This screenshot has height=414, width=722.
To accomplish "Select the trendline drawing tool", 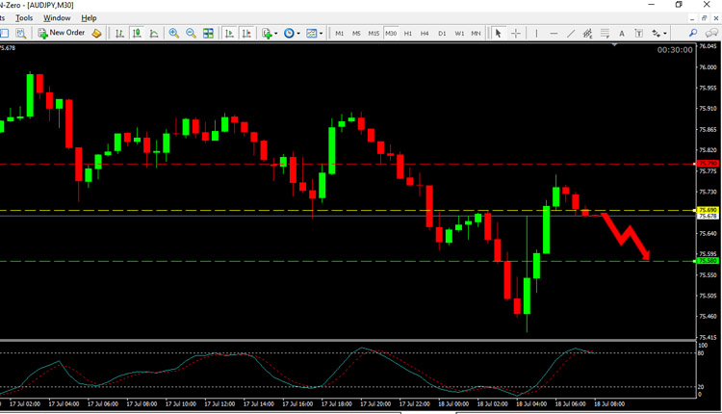I will point(571,33).
